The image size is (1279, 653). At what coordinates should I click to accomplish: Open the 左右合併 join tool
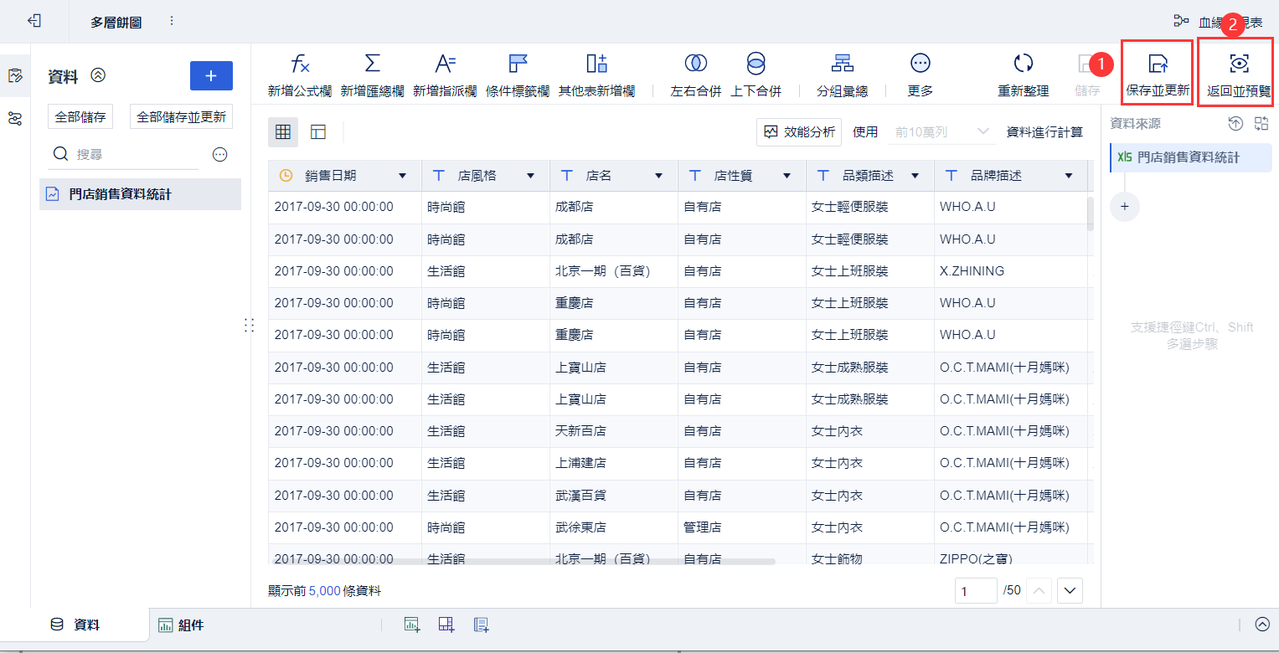(x=695, y=64)
